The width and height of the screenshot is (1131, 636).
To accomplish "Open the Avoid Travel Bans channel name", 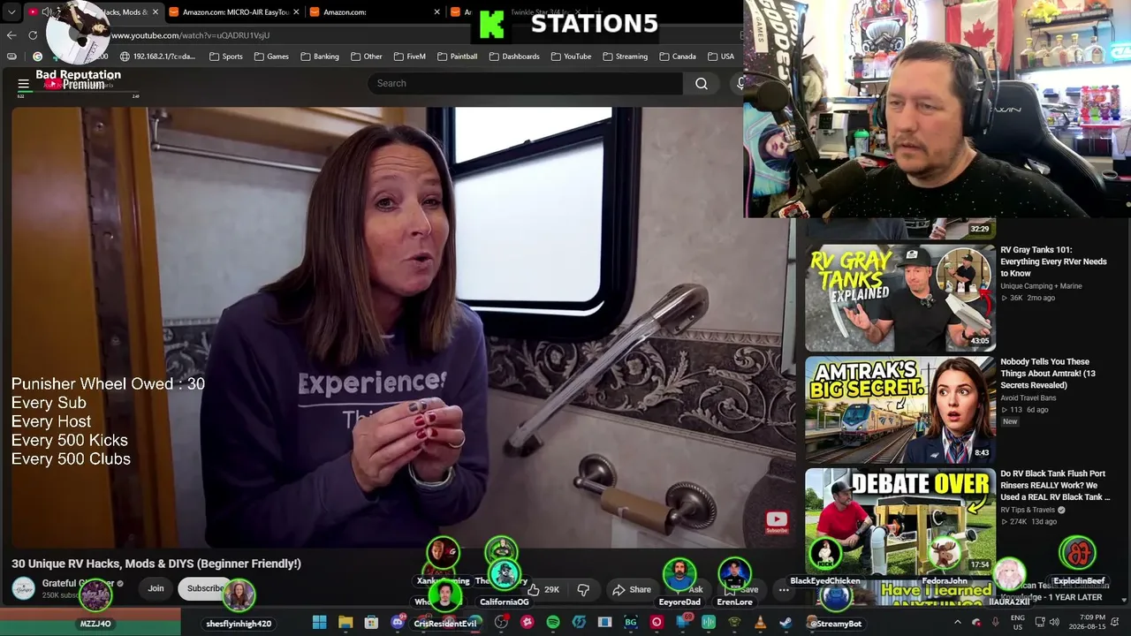I will click(x=1028, y=398).
